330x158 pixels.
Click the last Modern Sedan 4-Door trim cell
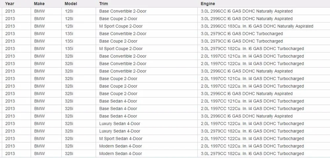pyautogui.click(x=147, y=154)
